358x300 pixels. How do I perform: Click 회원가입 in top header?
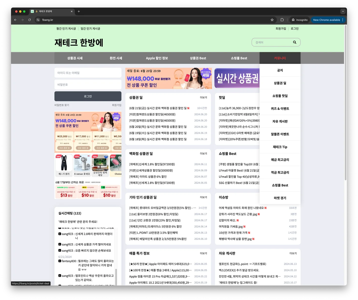[x=281, y=28]
